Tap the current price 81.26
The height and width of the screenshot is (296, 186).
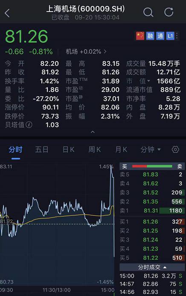(26, 36)
